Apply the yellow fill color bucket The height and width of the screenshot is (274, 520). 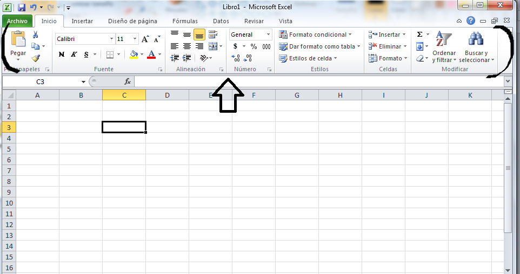(x=134, y=54)
